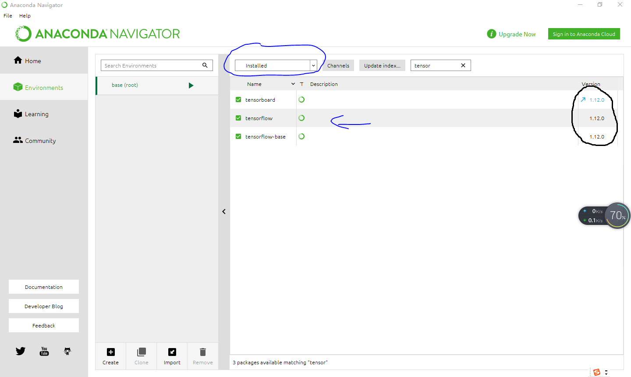Clone the selected environment
Image resolution: width=631 pixels, height=377 pixels.
[142, 356]
